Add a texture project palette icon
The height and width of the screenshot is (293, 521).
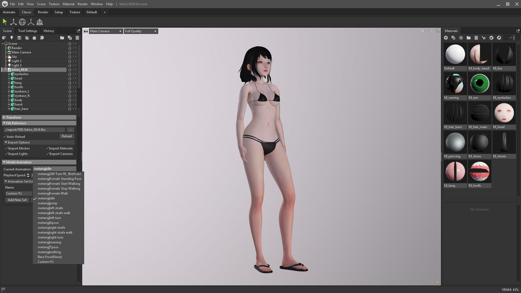(42, 38)
